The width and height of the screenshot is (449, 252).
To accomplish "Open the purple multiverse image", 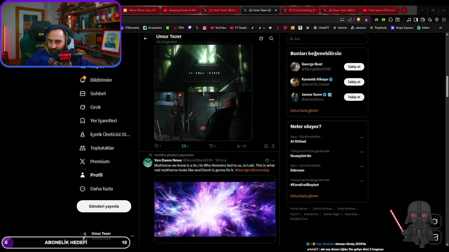I will point(215,209).
